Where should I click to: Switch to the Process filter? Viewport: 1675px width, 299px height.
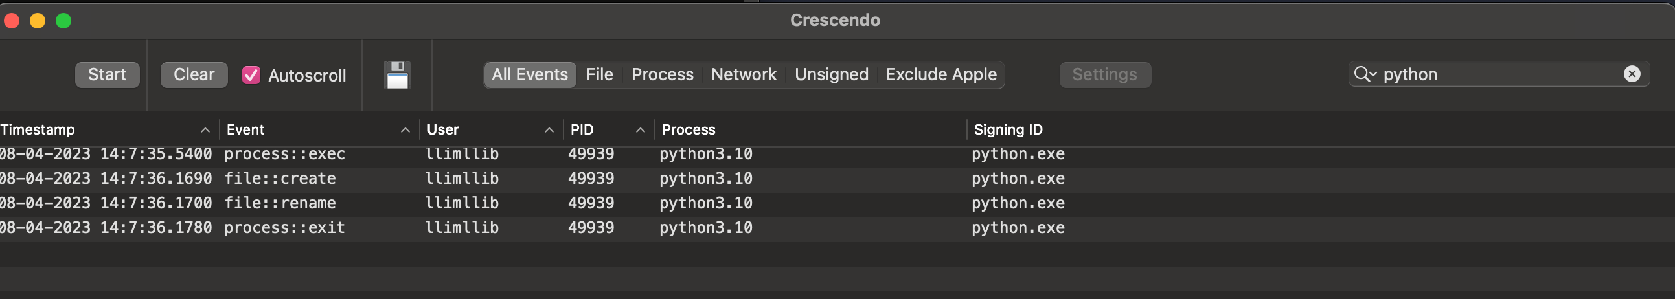tap(662, 75)
